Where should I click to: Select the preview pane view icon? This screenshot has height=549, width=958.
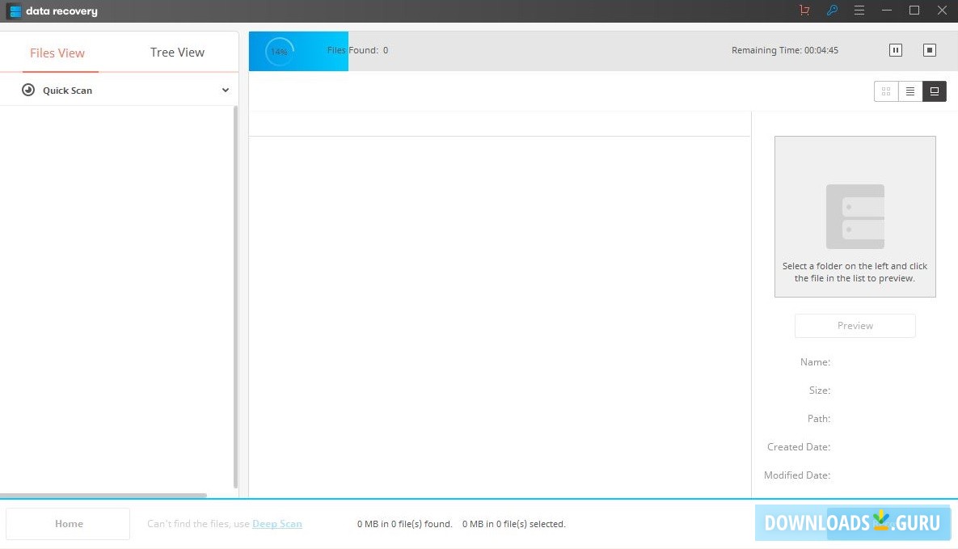(935, 91)
